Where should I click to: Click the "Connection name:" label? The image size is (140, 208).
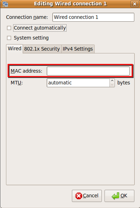click(x=27, y=17)
